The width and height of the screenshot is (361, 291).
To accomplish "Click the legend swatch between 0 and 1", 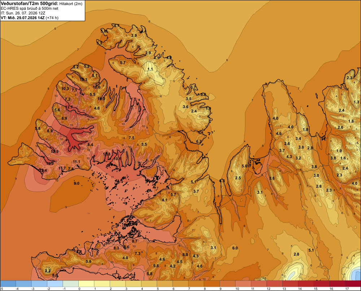I will point(86,283).
